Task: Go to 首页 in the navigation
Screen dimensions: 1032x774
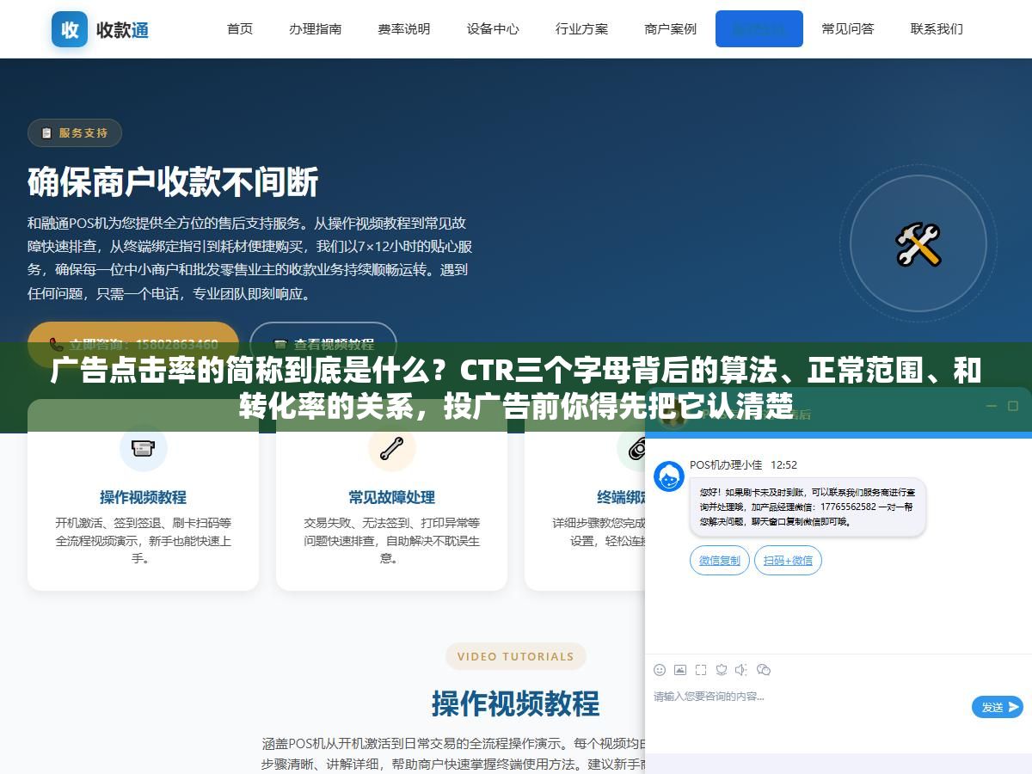Action: [x=240, y=28]
